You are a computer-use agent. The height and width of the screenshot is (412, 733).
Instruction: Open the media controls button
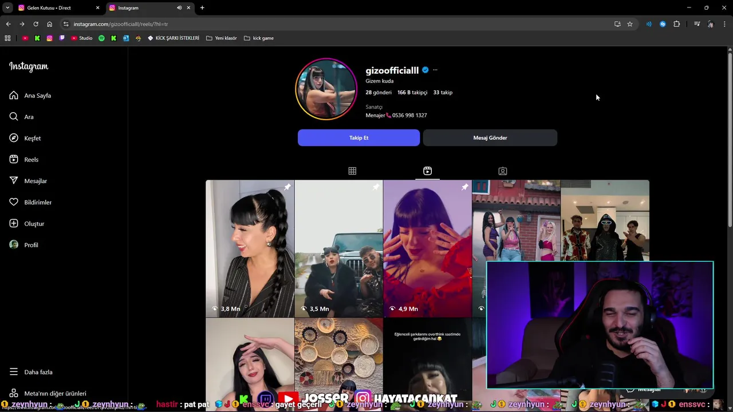(697, 24)
